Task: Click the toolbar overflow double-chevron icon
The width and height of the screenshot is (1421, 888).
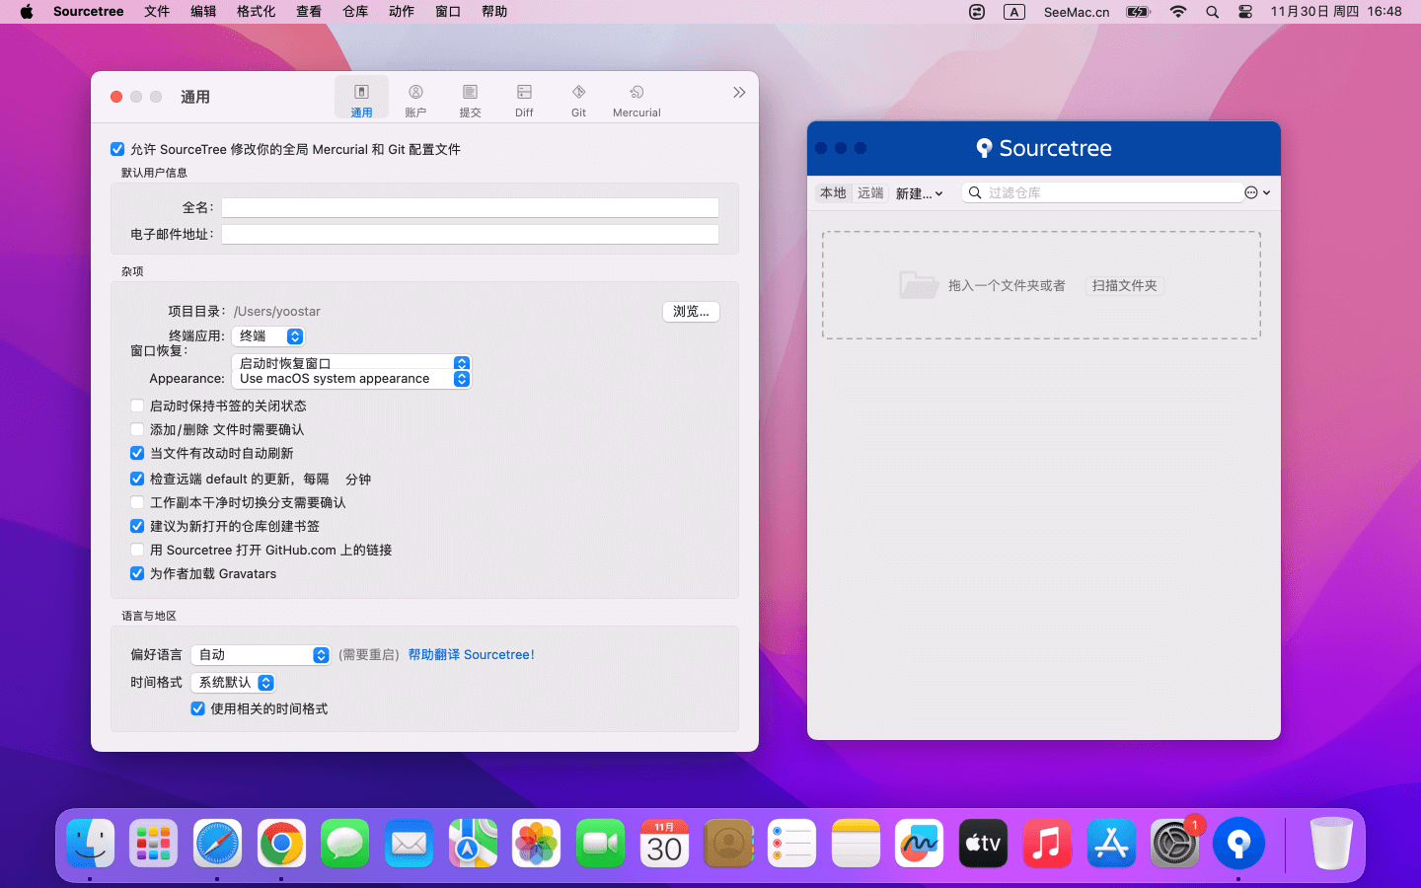Action: (x=739, y=93)
